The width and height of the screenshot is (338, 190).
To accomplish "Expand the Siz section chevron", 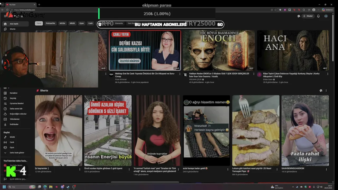I will point(8,88).
